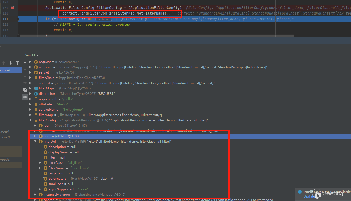The width and height of the screenshot is (351, 201).
Task: Expand the filterMap variable node
Action: click(31, 115)
